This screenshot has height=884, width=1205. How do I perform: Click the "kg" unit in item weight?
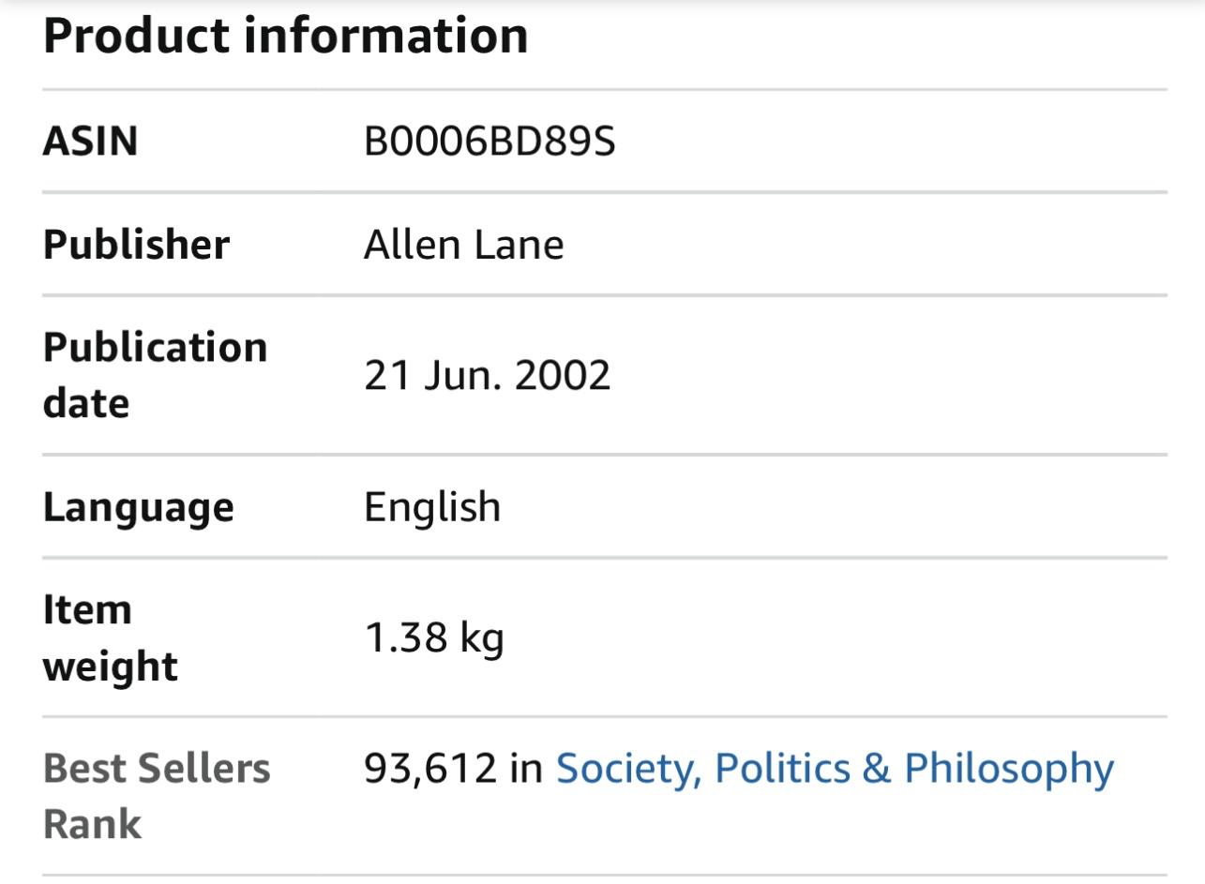pos(482,639)
